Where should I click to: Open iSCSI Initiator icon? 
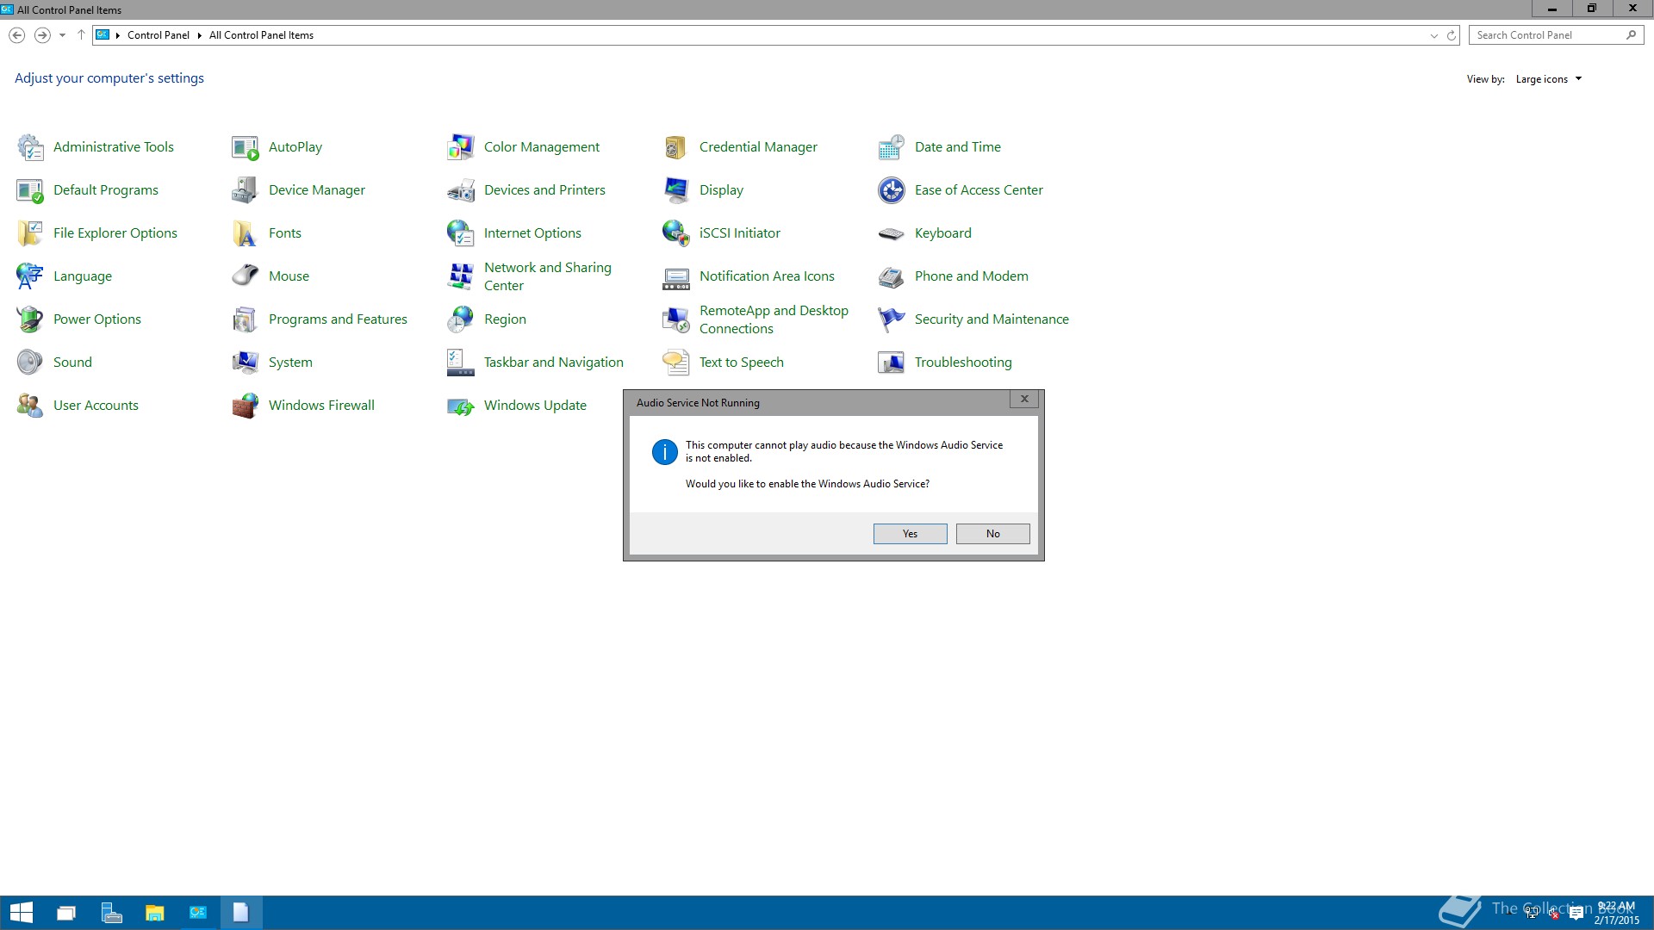tap(676, 233)
